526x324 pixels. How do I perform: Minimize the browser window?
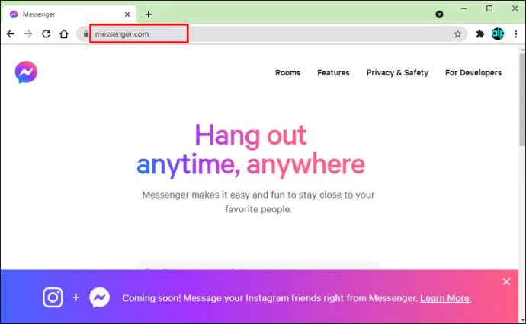tap(464, 8)
